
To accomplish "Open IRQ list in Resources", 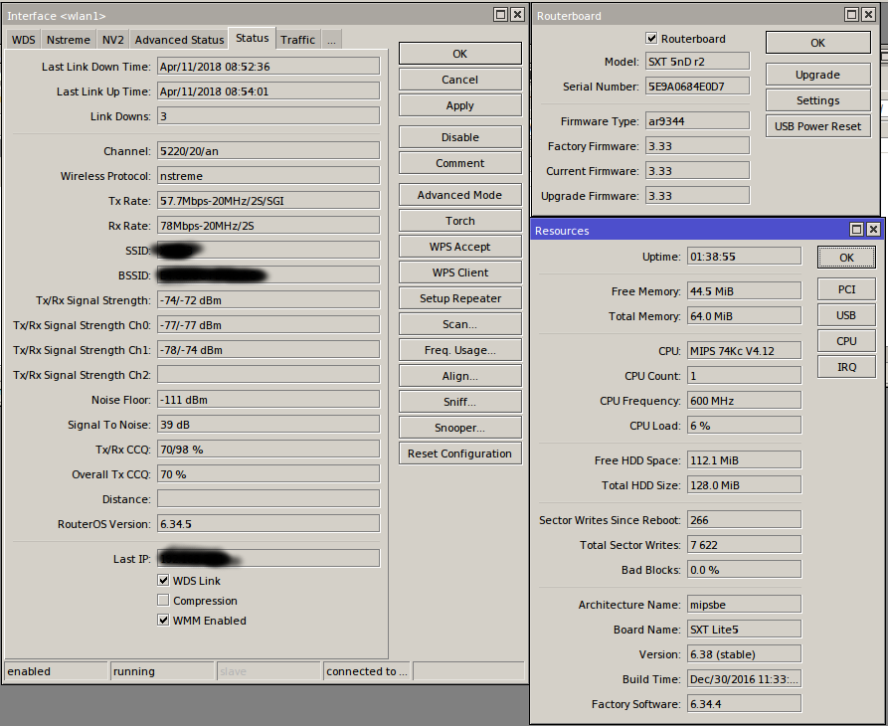I will click(x=846, y=368).
